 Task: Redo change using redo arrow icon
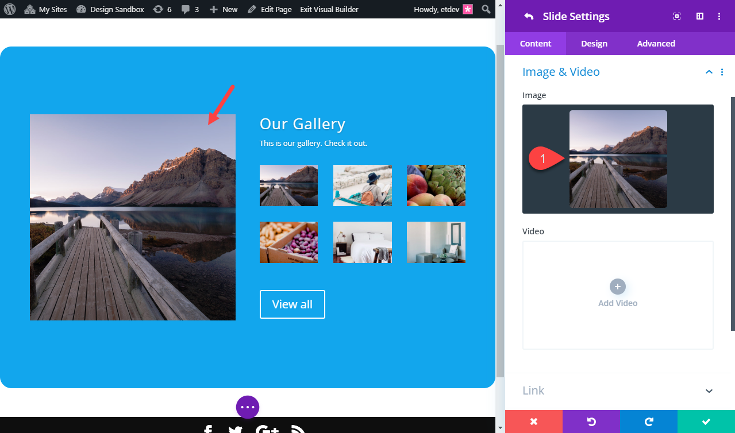point(649,421)
